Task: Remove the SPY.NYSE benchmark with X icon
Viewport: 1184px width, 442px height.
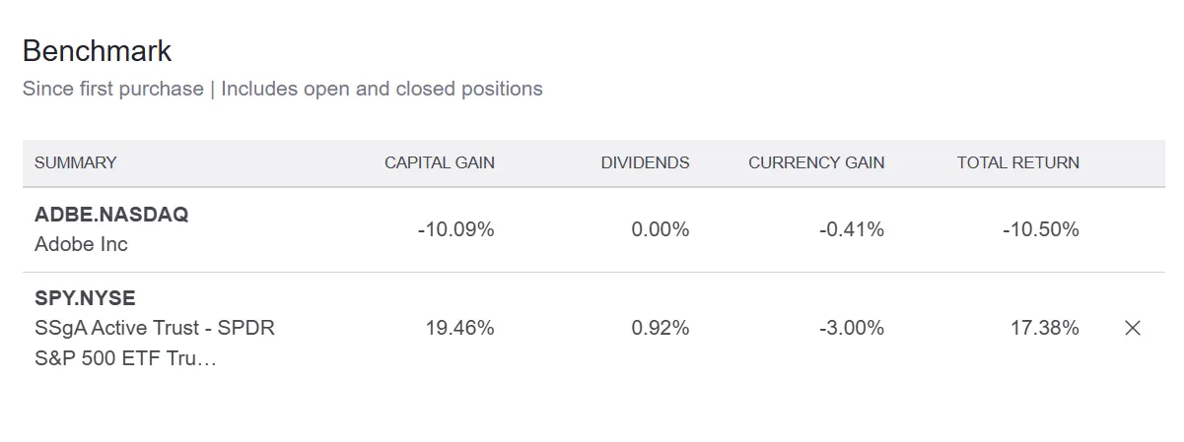Action: 1133,328
